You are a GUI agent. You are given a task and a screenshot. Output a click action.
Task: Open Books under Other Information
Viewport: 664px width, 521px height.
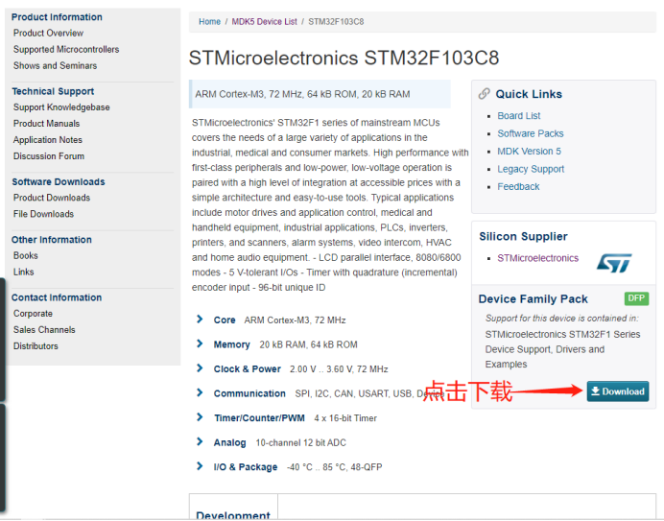click(26, 255)
